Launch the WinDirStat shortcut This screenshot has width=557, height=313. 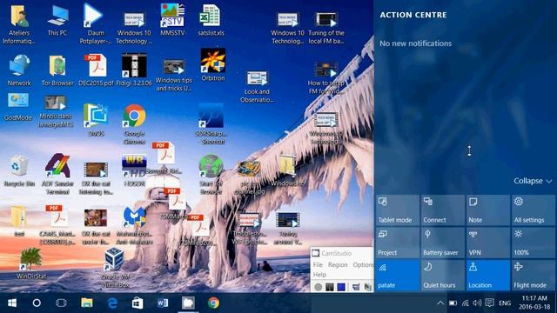(31, 263)
